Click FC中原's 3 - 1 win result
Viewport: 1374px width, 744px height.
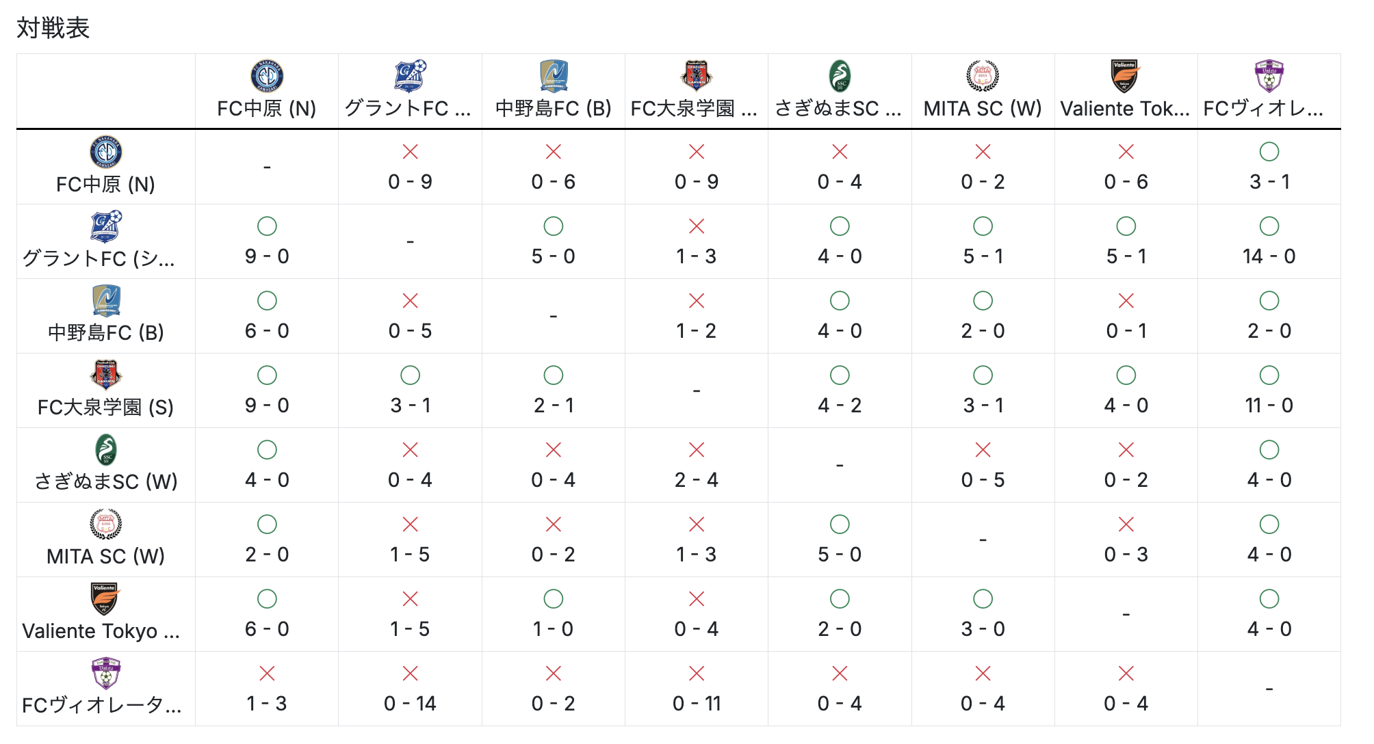click(1269, 182)
